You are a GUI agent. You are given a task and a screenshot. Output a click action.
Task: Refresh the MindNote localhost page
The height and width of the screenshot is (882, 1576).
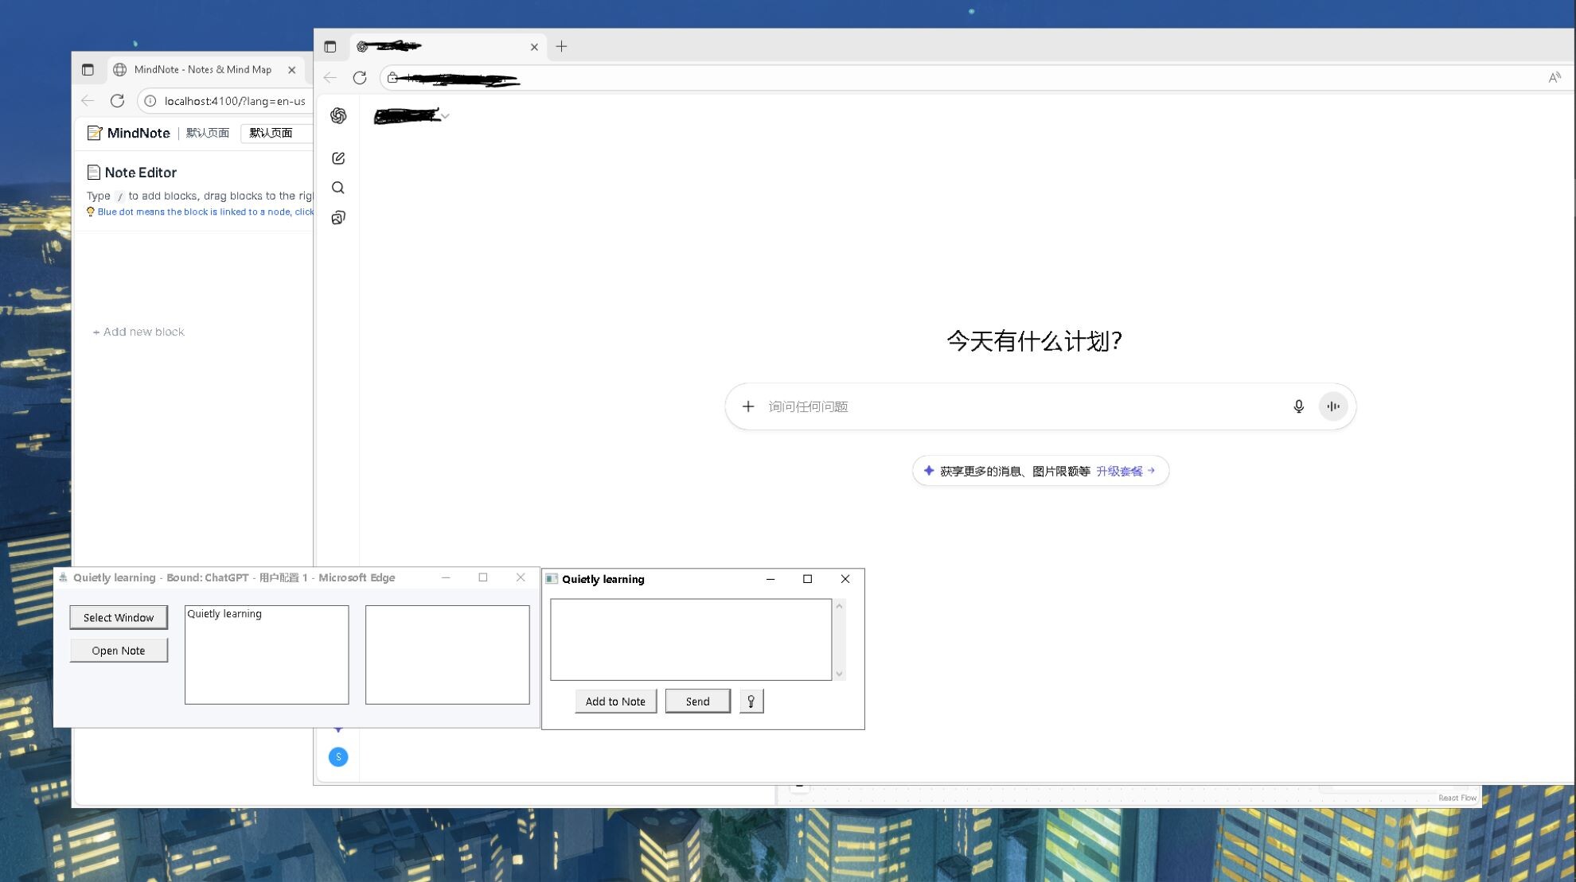118,101
